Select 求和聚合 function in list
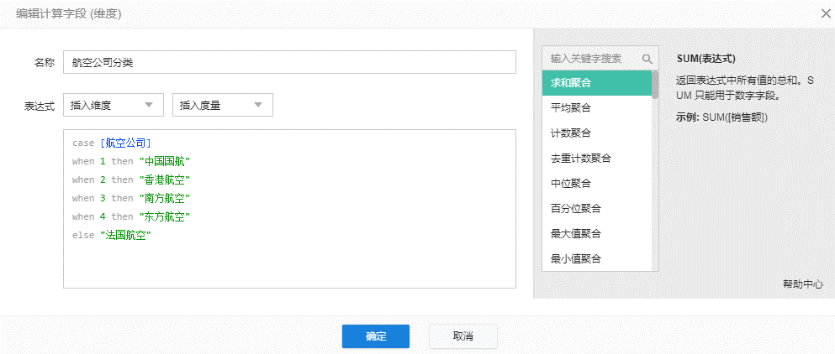Viewport: 835px width, 354px height. (596, 83)
